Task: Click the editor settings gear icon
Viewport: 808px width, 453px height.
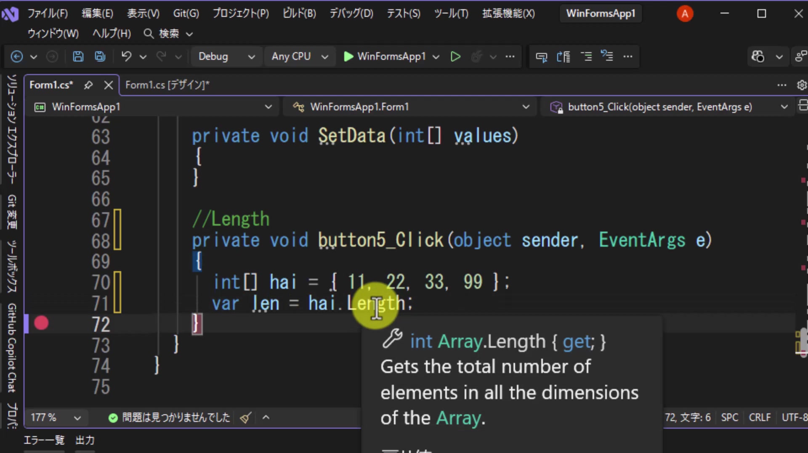Action: (x=802, y=85)
